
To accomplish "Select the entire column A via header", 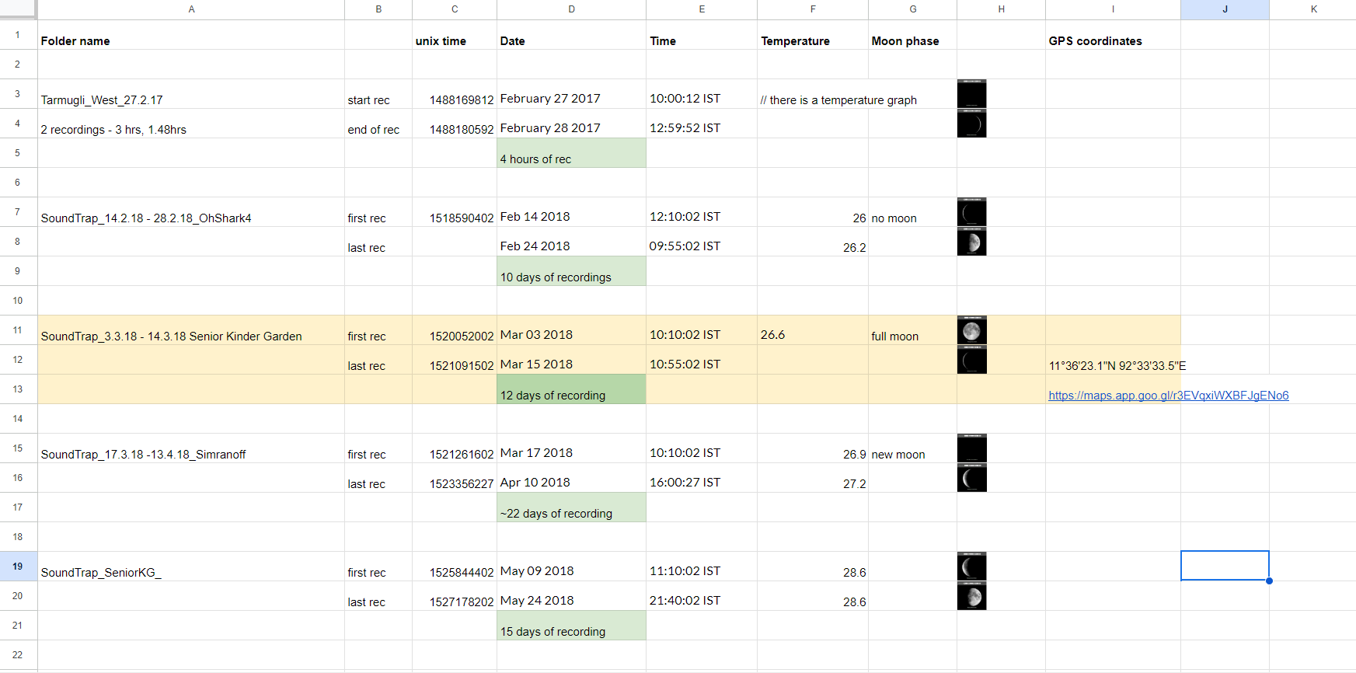I will tap(191, 9).
